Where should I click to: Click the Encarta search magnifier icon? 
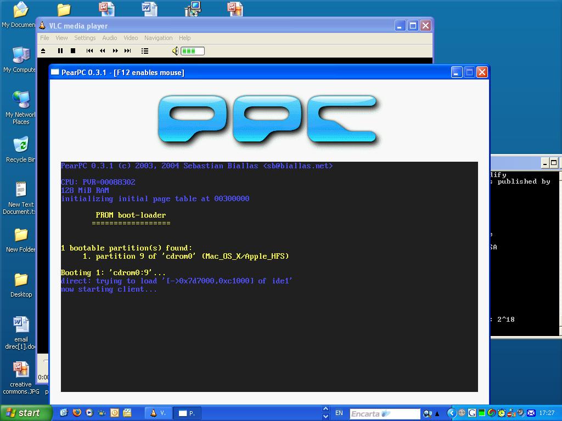(427, 414)
